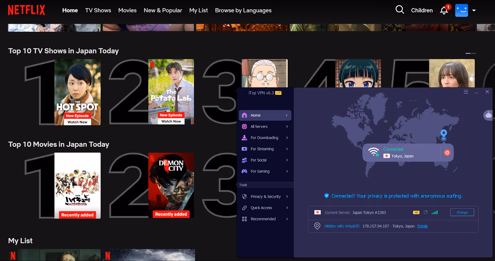Click the VIP badge next to iTop VPN title

(x=278, y=93)
